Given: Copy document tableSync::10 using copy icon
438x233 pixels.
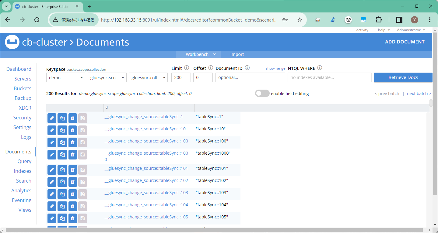Looking at the screenshot, I should tap(62, 130).
